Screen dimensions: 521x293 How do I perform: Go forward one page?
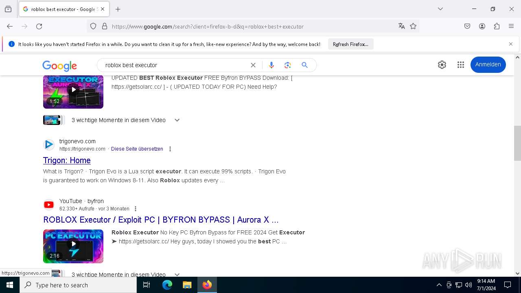tap(24, 26)
